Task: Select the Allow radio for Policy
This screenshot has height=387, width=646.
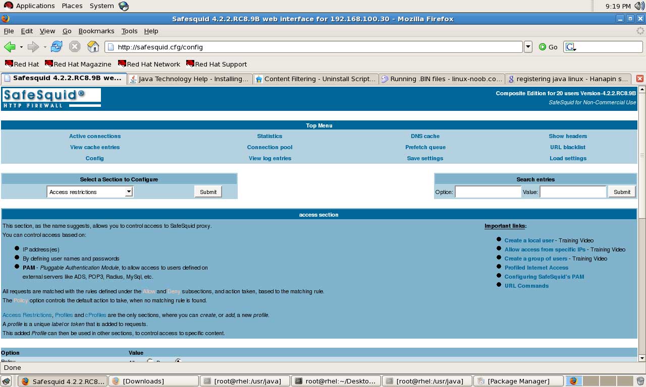Action: coord(150,361)
